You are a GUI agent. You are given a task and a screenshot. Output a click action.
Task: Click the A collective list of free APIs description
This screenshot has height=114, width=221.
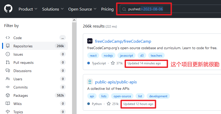[x=108, y=89]
